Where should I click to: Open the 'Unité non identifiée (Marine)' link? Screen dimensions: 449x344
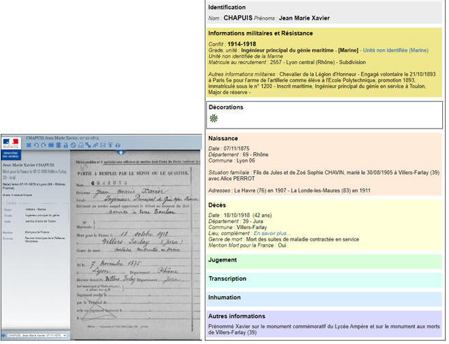395,50
